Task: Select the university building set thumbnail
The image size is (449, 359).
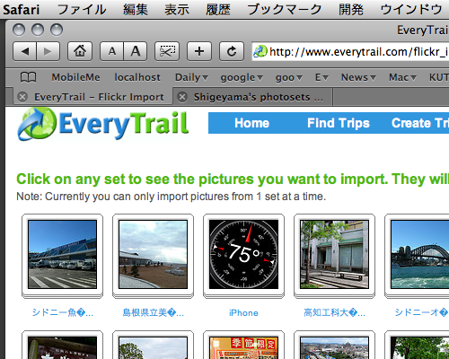Action: (x=334, y=254)
